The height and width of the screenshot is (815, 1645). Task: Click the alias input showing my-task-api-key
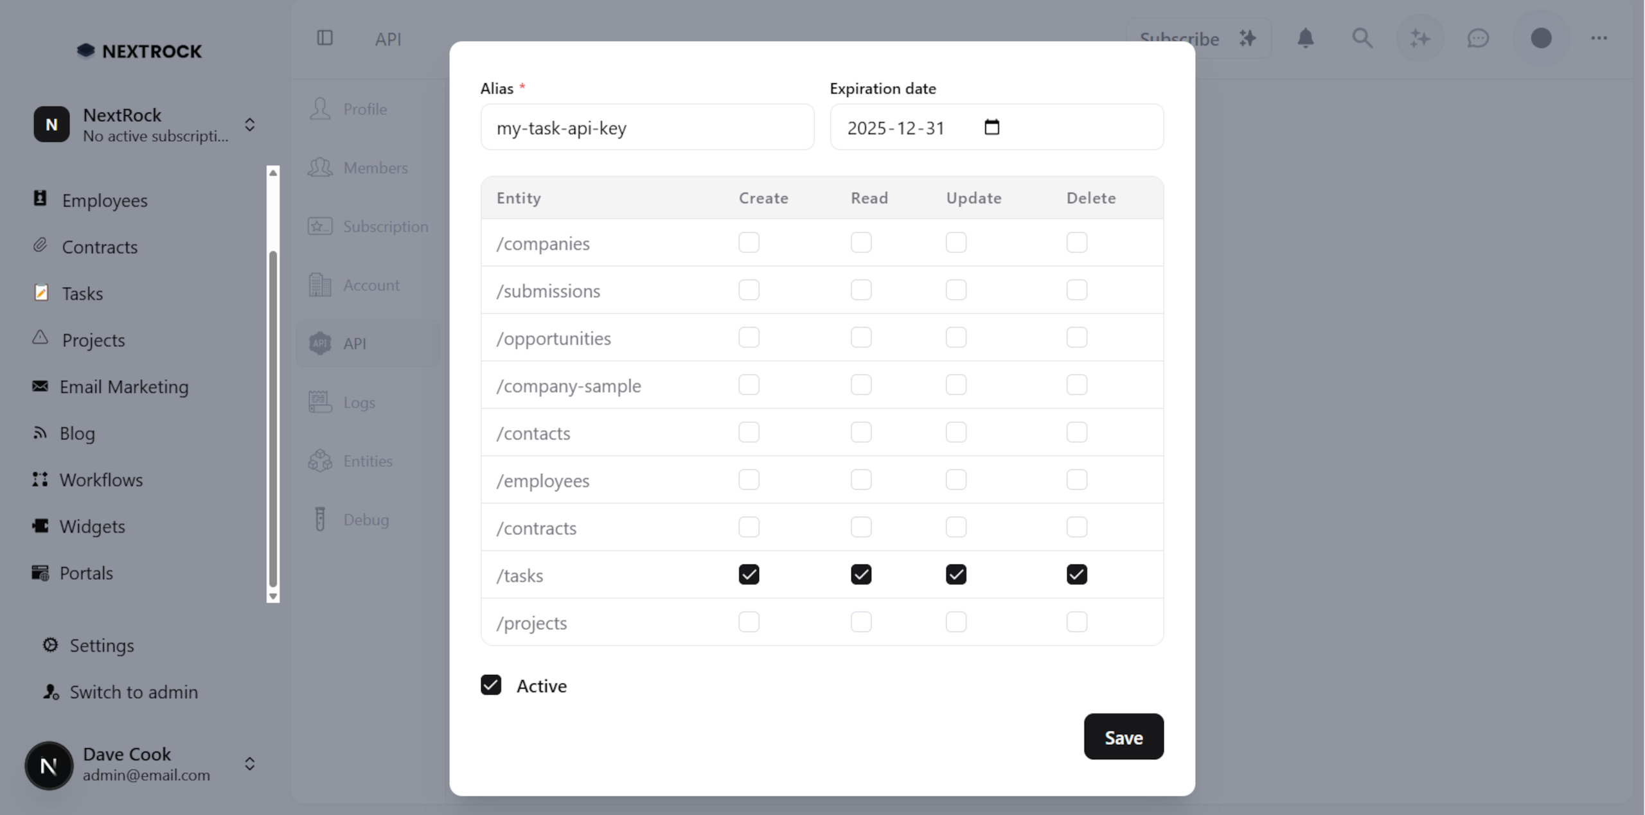pos(647,127)
